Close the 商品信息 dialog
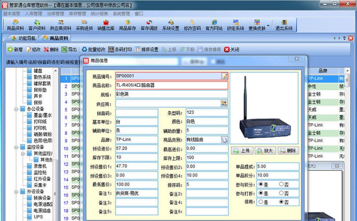This screenshot has height=221, width=357. coord(297,59)
